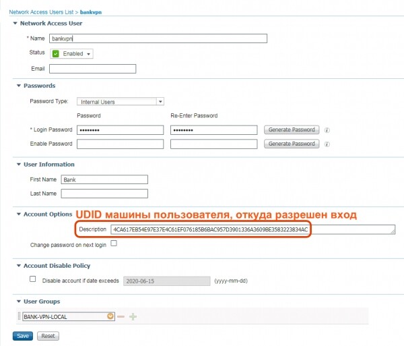Click the Save button
The image size is (404, 346).
(22, 336)
